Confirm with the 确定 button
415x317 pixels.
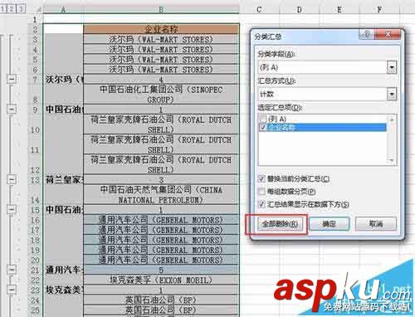(x=330, y=223)
